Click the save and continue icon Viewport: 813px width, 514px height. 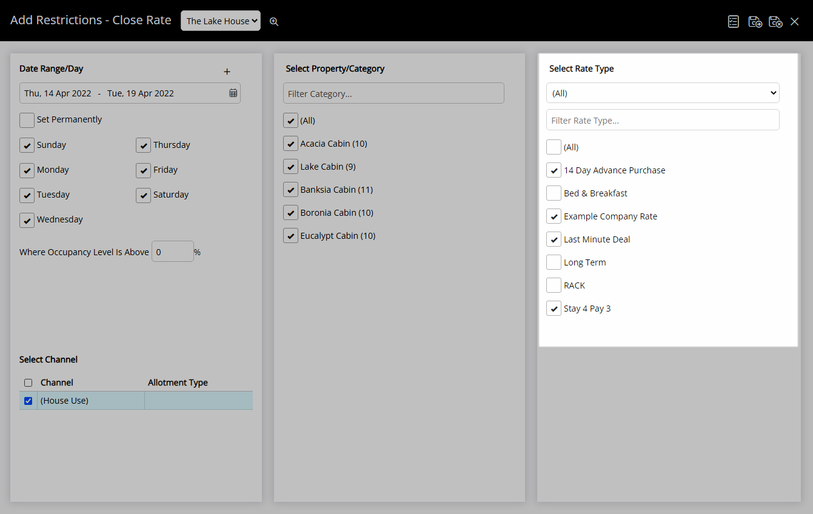755,21
